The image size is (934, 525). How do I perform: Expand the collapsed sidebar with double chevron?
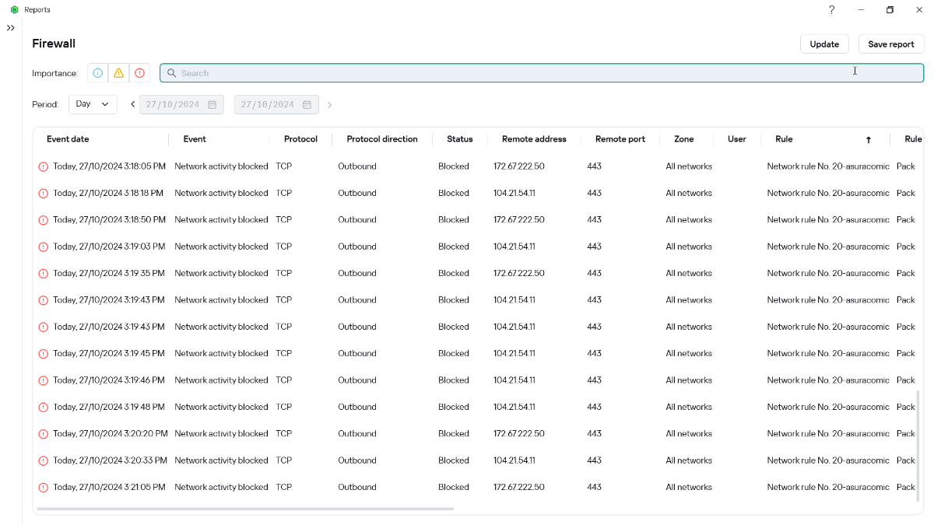11,28
